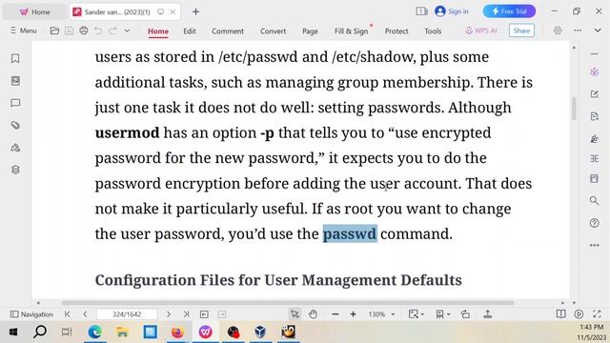
Task: Open the settings gear icon
Action: tap(558, 30)
